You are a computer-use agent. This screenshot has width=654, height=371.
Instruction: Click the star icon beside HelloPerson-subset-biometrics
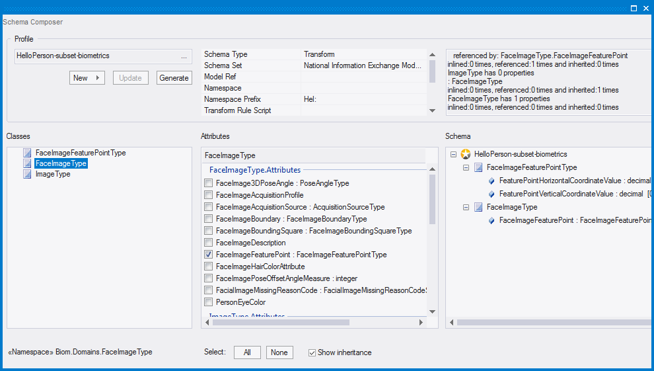(466, 154)
